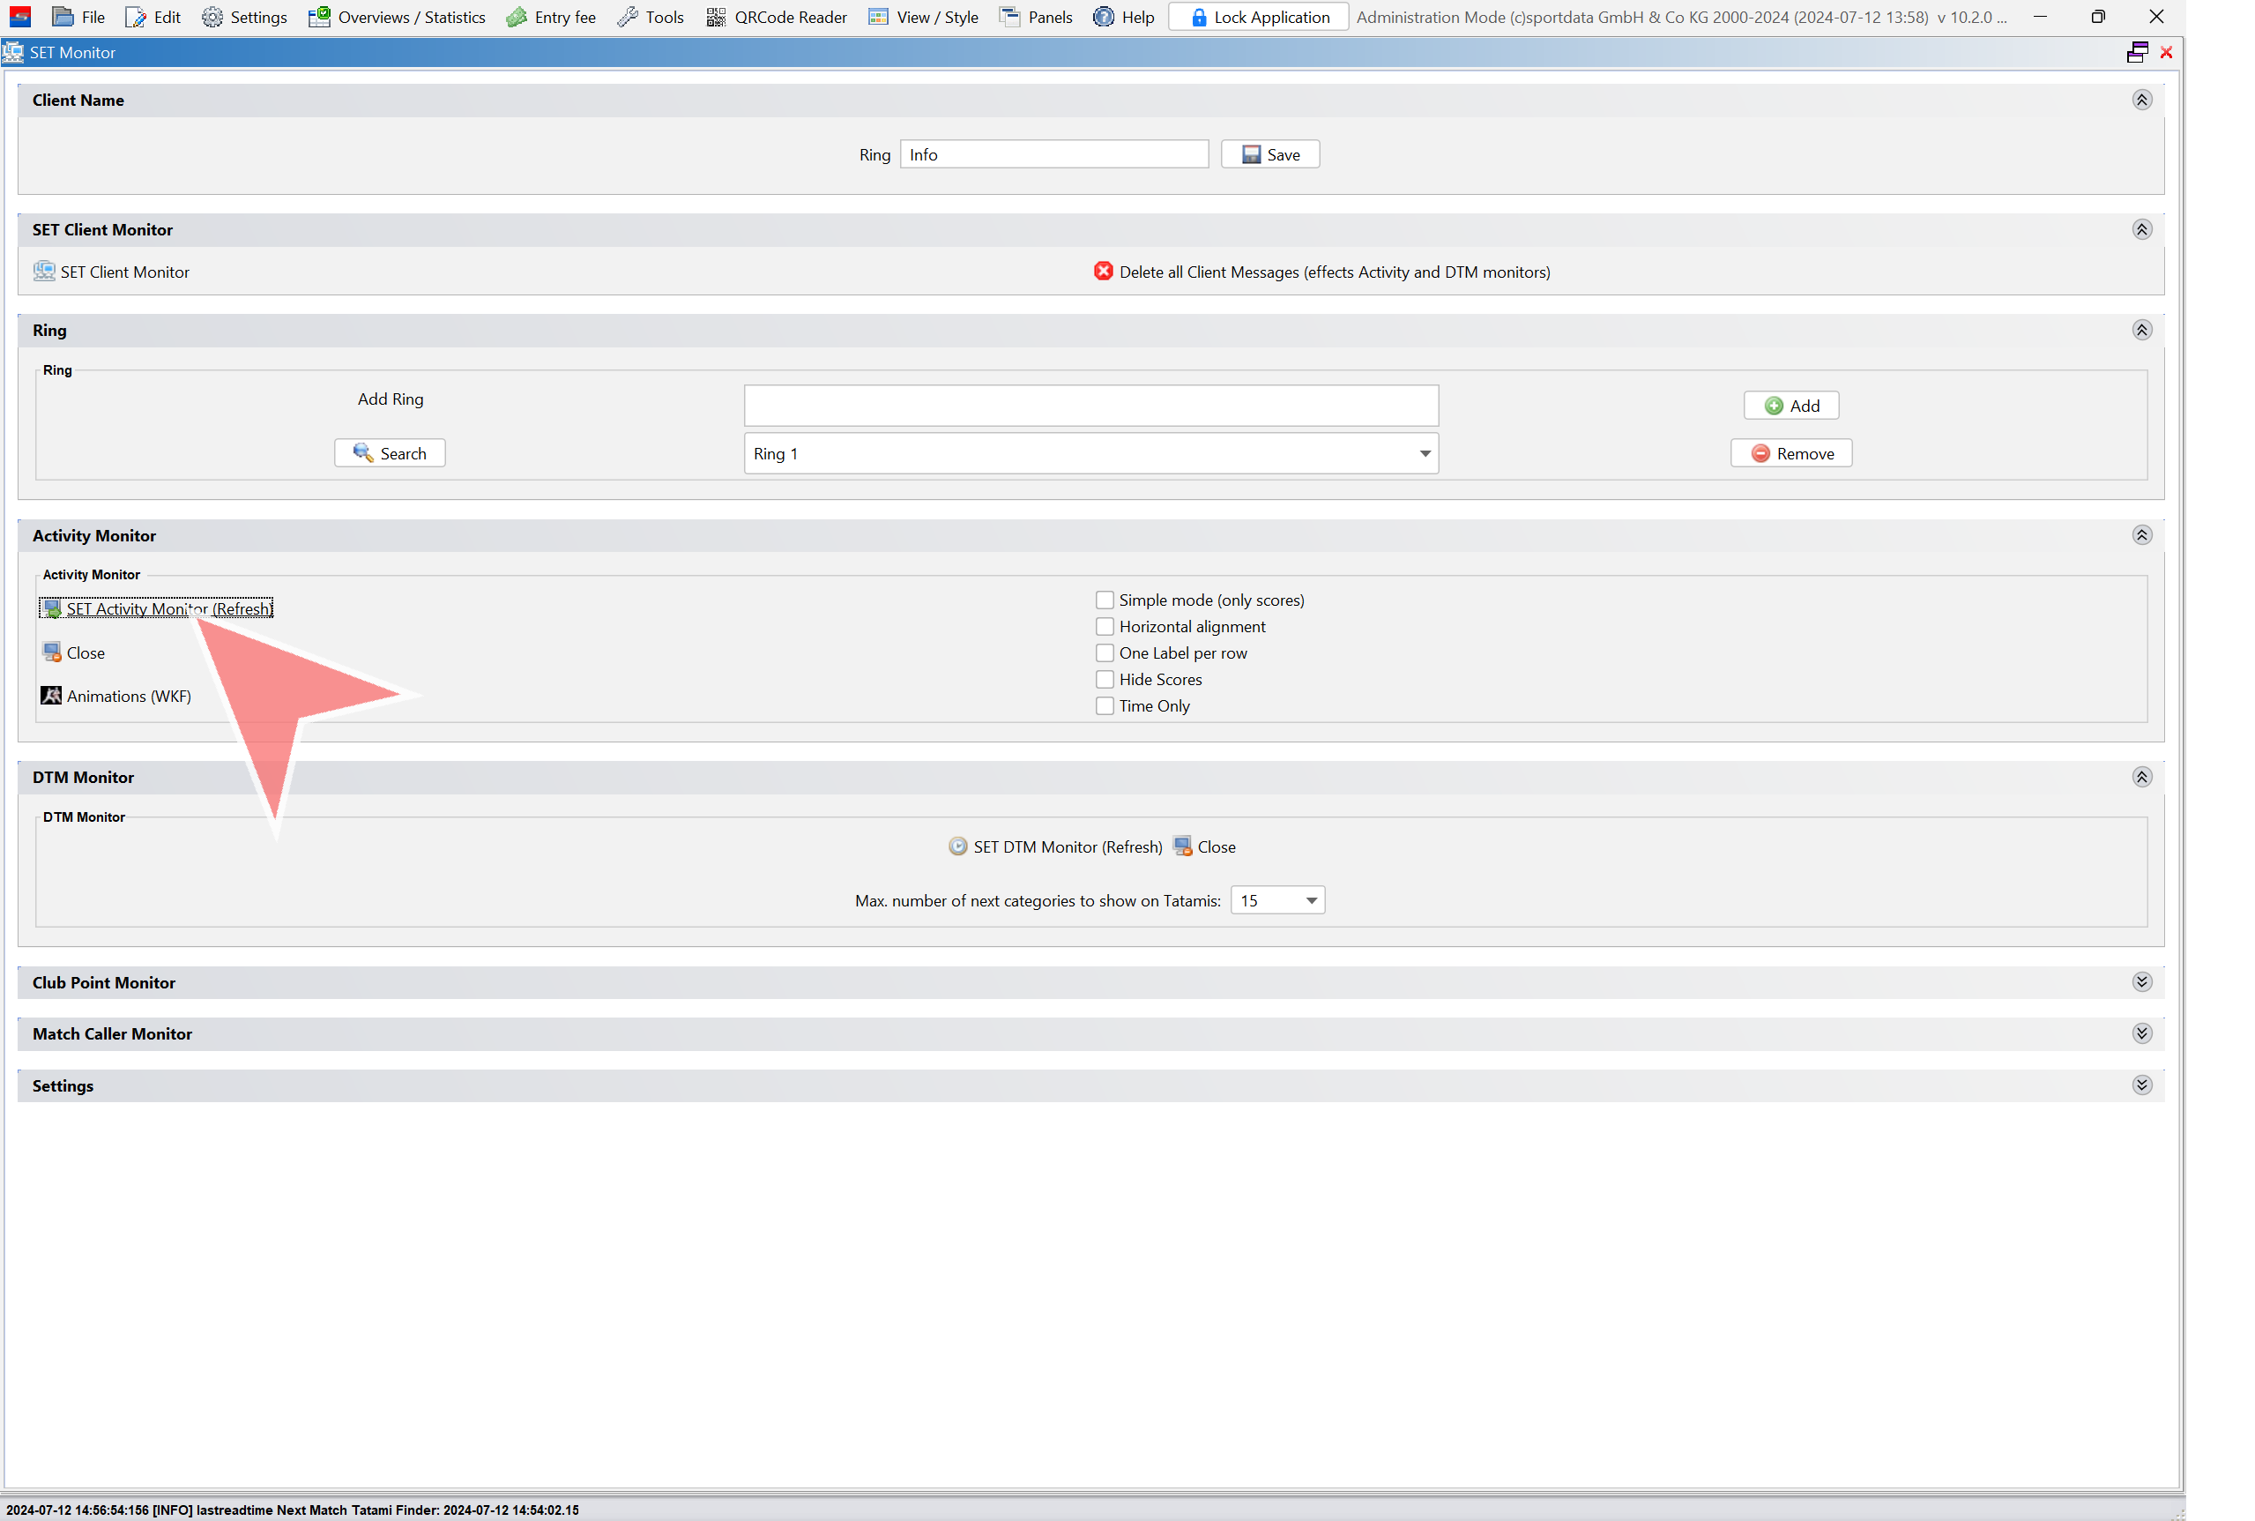Viewport: 2255px width, 1521px height.
Task: Expand the Settings section
Action: [x=2141, y=1085]
